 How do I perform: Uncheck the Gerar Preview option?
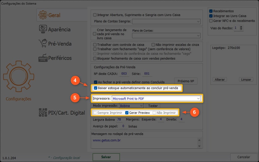click(127, 113)
